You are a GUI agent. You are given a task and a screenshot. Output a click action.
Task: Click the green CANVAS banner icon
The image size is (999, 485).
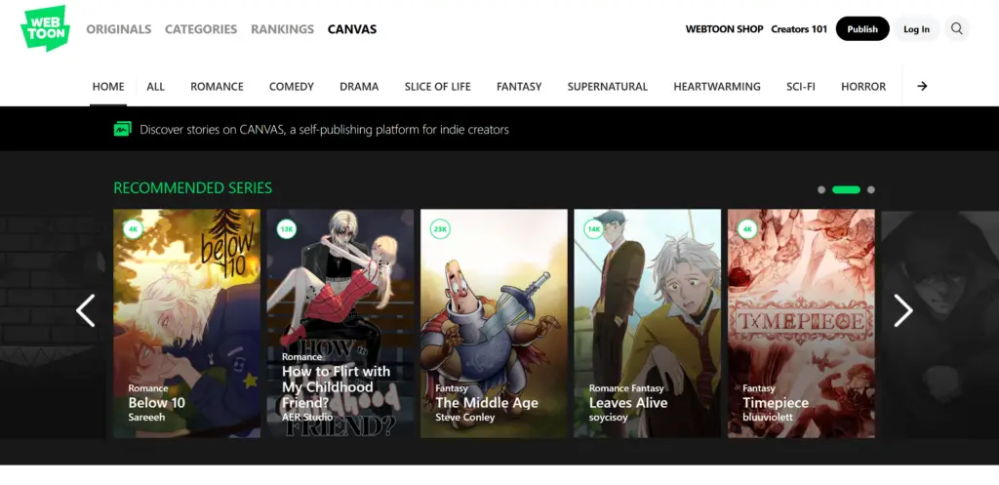[122, 129]
